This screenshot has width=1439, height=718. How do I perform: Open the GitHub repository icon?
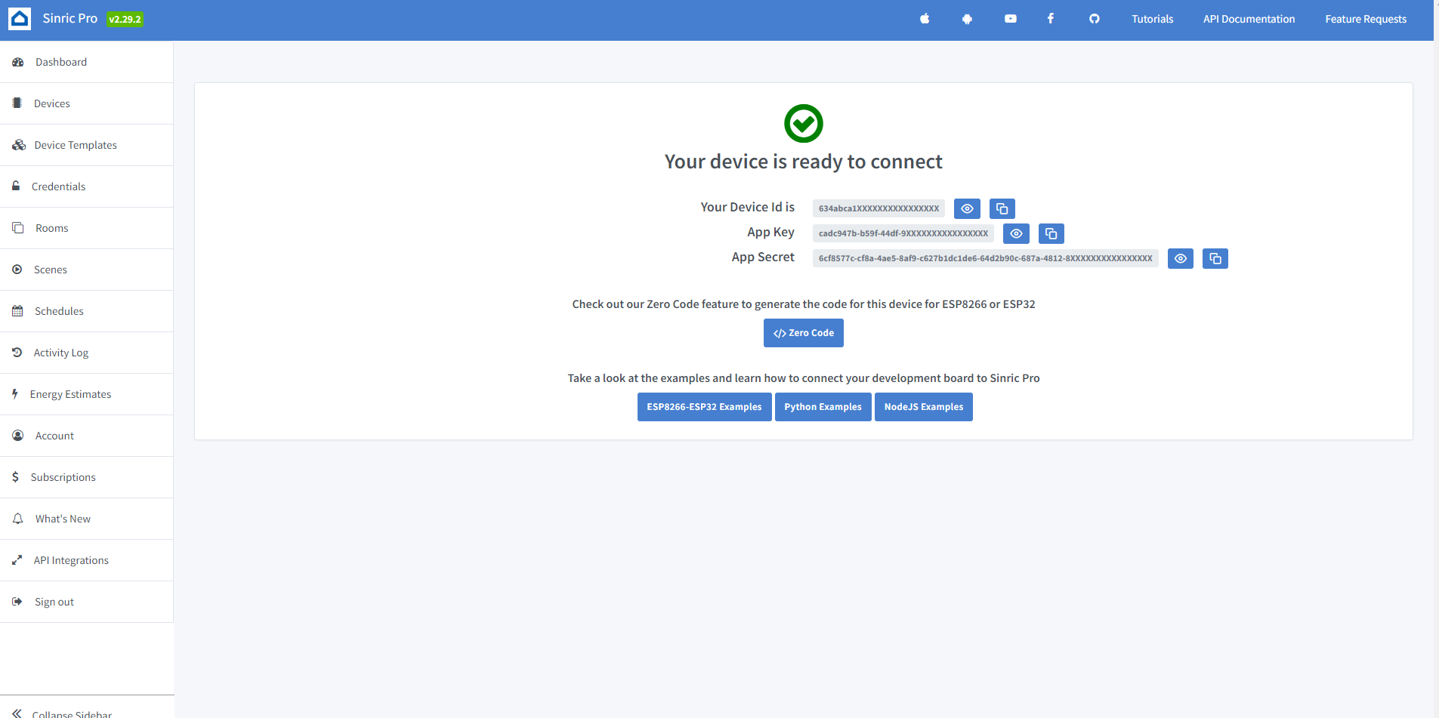click(1095, 19)
